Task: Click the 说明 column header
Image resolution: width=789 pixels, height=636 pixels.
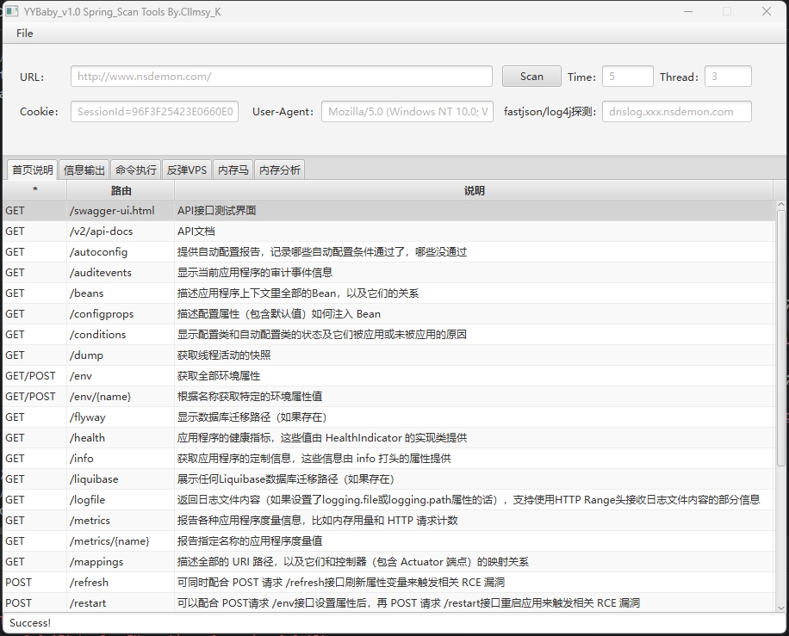Action: tap(474, 190)
